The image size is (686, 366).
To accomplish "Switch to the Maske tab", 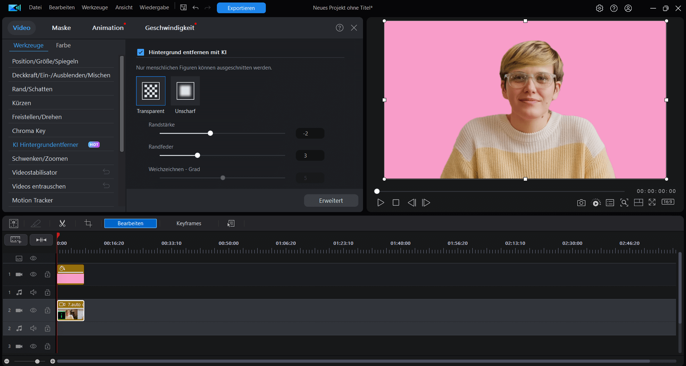I will tap(61, 28).
